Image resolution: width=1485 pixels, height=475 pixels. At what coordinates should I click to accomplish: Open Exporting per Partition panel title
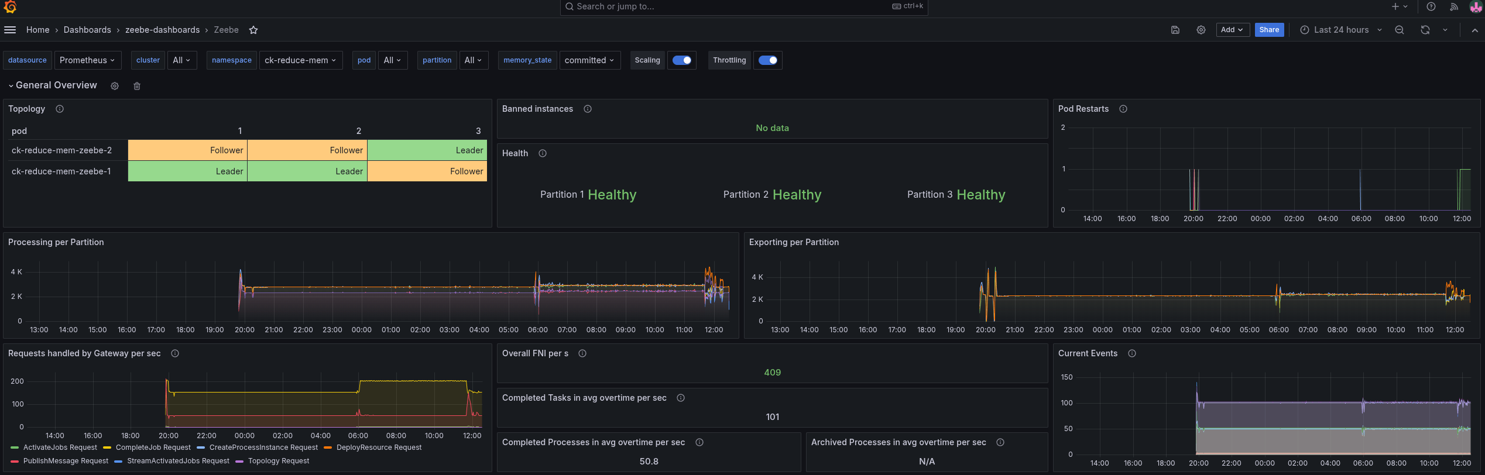794,242
